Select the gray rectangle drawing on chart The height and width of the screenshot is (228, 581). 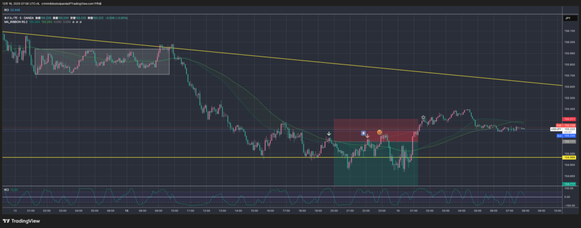(x=102, y=62)
